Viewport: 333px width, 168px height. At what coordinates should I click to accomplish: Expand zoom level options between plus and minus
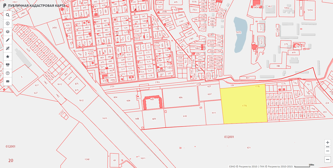(x=327, y=147)
